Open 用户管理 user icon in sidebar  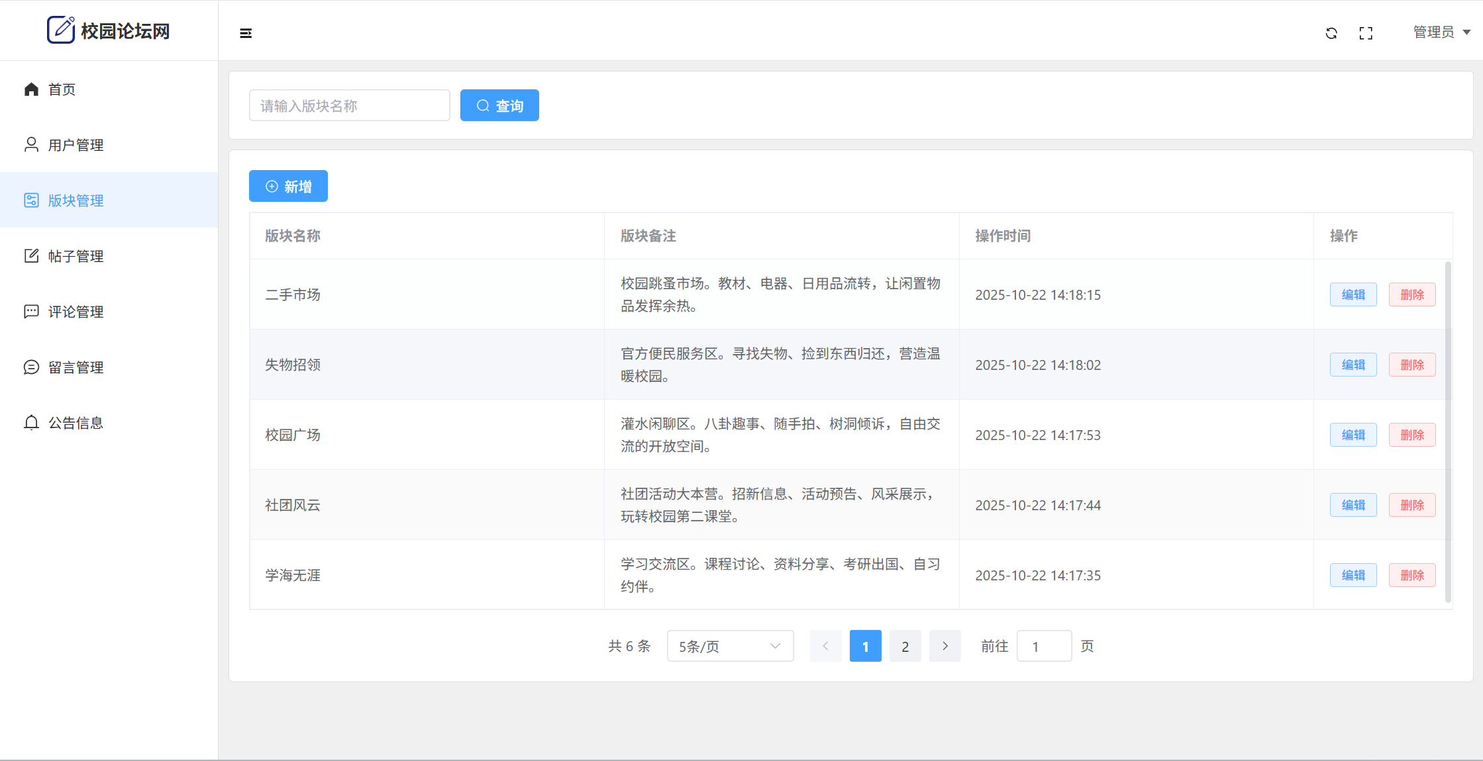[x=31, y=145]
